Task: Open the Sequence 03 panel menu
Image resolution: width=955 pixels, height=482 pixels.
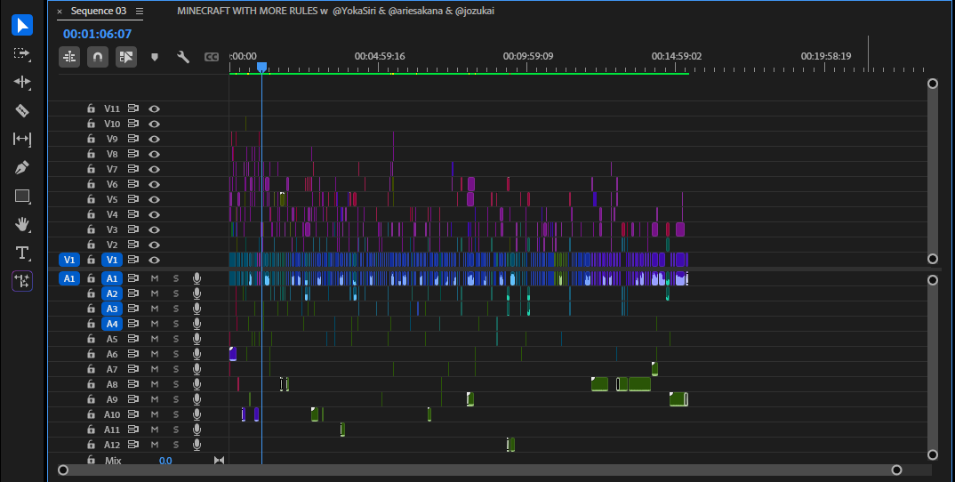Action: click(140, 11)
